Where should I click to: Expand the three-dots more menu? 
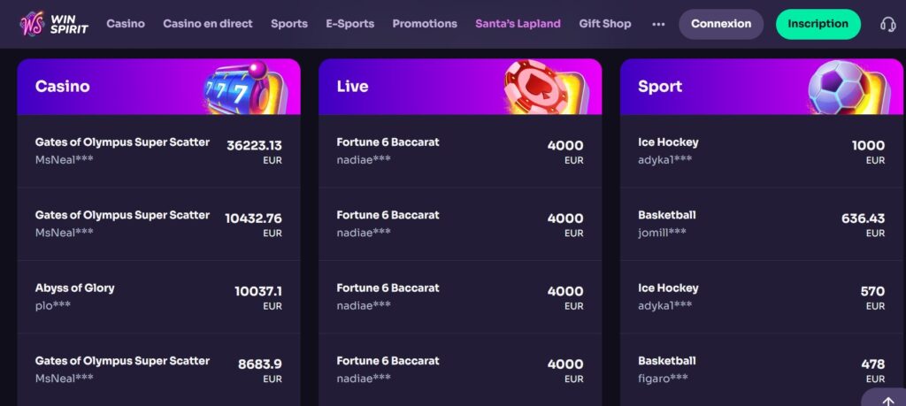point(658,24)
